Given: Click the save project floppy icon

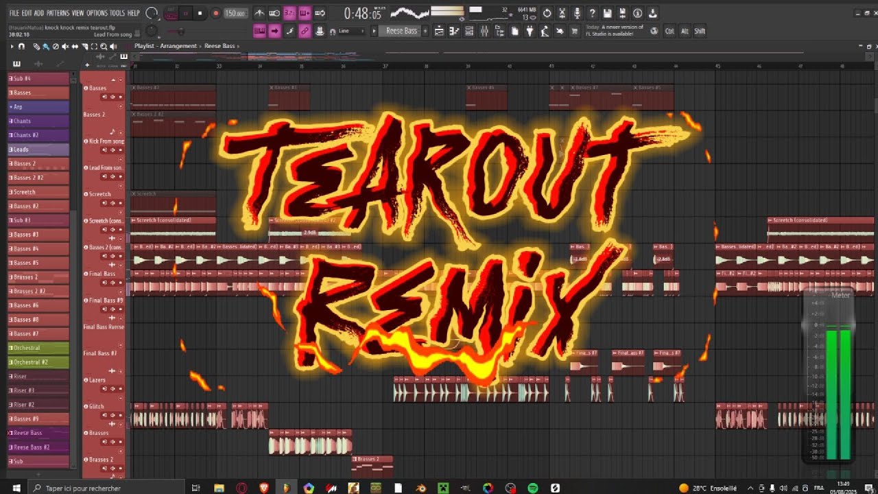Looking at the screenshot, I should pyautogui.click(x=608, y=13).
